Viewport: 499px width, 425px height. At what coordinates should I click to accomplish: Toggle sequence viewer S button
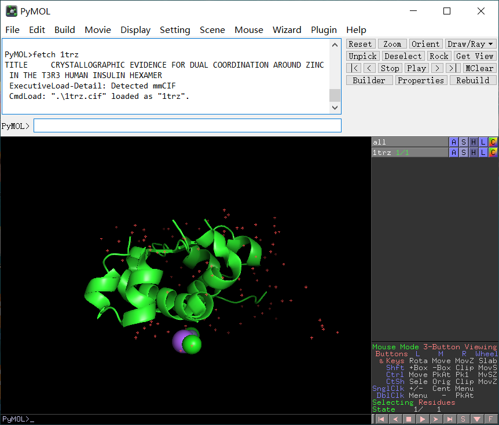pos(463,419)
